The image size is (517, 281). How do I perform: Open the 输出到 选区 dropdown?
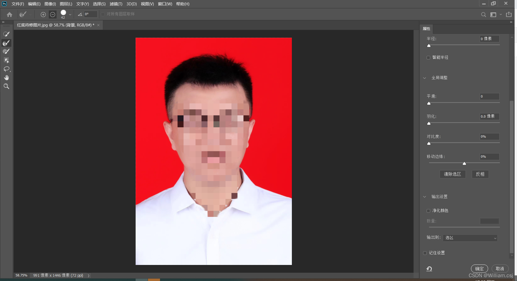(470, 238)
